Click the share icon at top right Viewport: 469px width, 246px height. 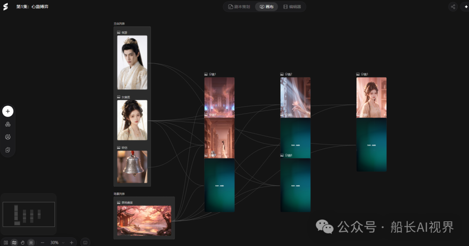[453, 7]
